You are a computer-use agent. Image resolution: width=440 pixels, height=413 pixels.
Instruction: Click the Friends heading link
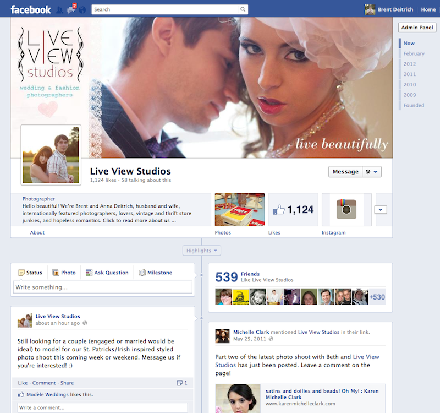pos(250,274)
